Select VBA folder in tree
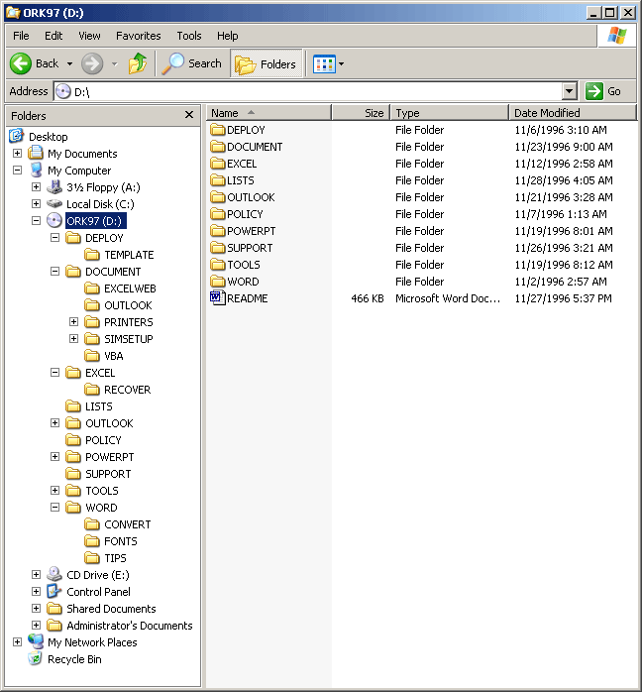 click(104, 356)
